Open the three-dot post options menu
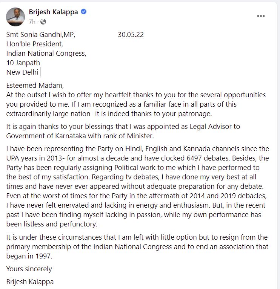This screenshot has width=280, height=289. (x=261, y=16)
